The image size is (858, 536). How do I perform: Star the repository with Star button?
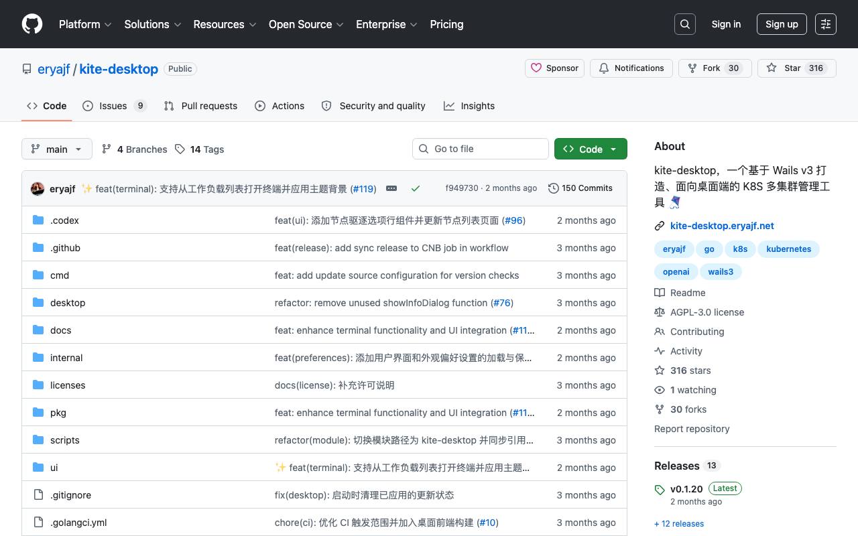[797, 68]
